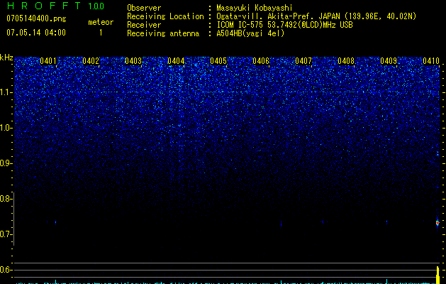This screenshot has height=284, width=446.
Task: Click the kHz axis unit label
Action: coord(6,58)
